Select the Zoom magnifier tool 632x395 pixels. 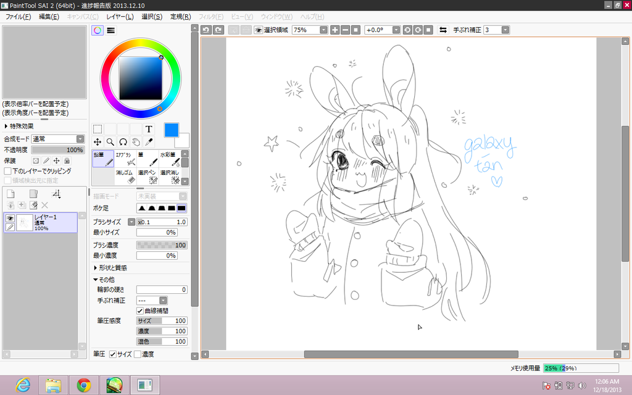click(x=110, y=142)
